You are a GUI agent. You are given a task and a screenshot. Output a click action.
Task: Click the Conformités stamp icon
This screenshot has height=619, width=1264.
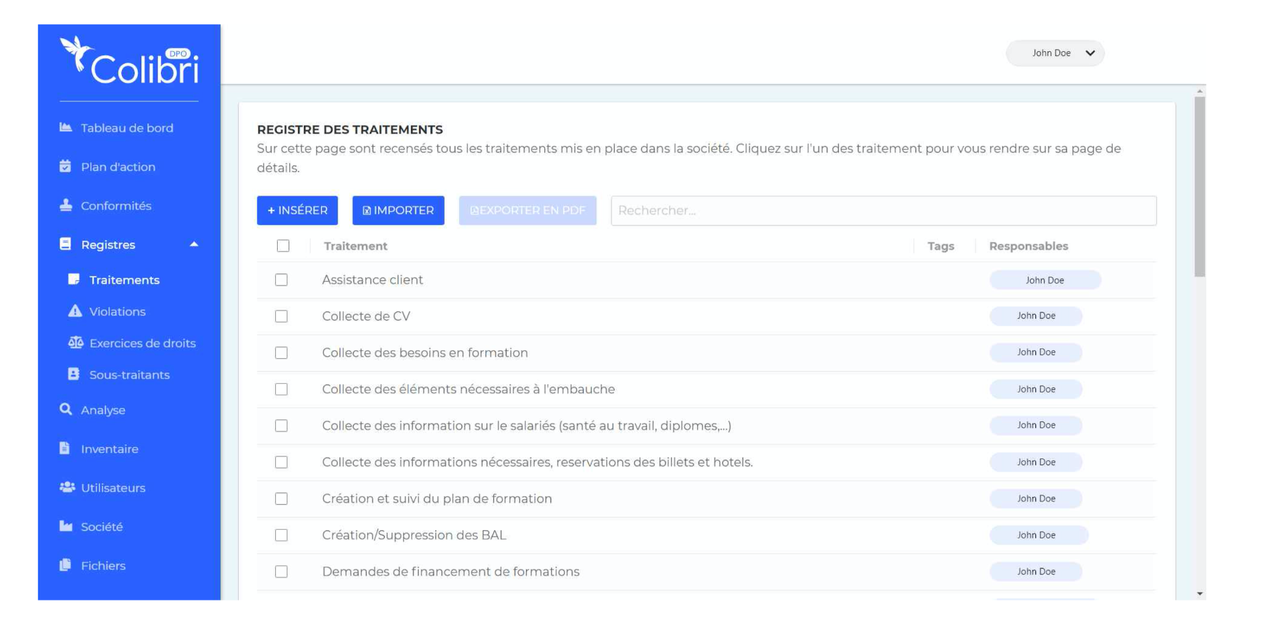[65, 205]
